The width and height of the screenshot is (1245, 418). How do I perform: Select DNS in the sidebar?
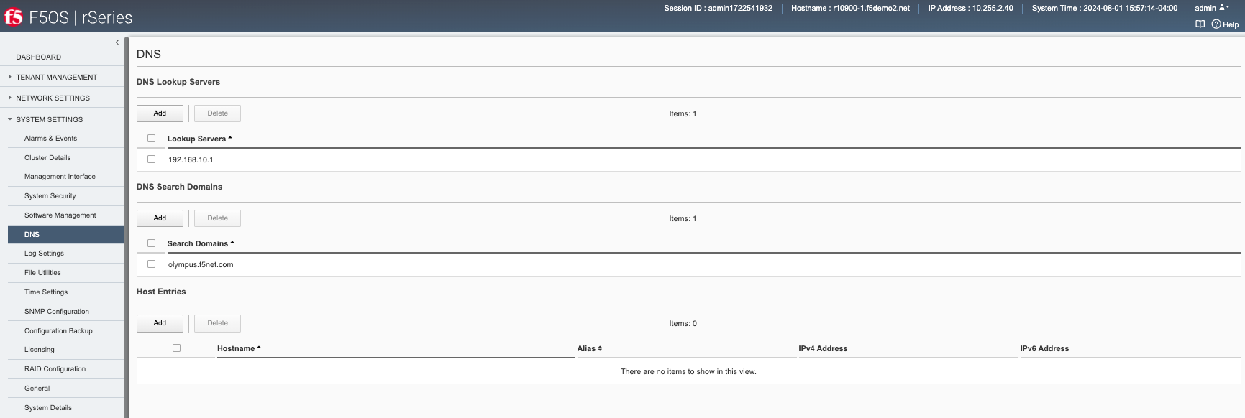click(66, 234)
